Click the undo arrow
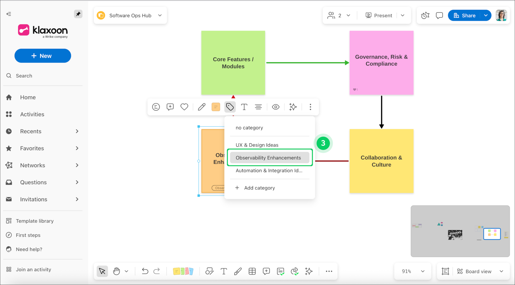The height and width of the screenshot is (285, 515). [145, 271]
